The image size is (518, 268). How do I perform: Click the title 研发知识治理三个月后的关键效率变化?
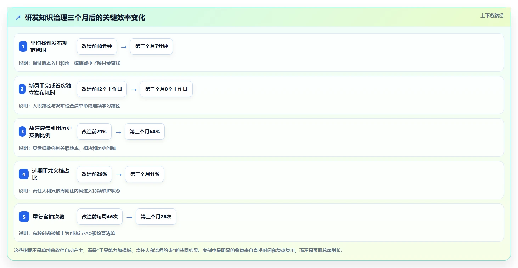tap(85, 17)
